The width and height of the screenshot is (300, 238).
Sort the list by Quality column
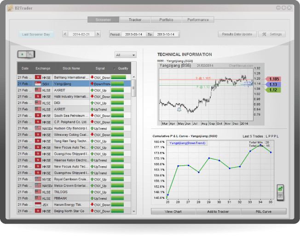point(121,69)
